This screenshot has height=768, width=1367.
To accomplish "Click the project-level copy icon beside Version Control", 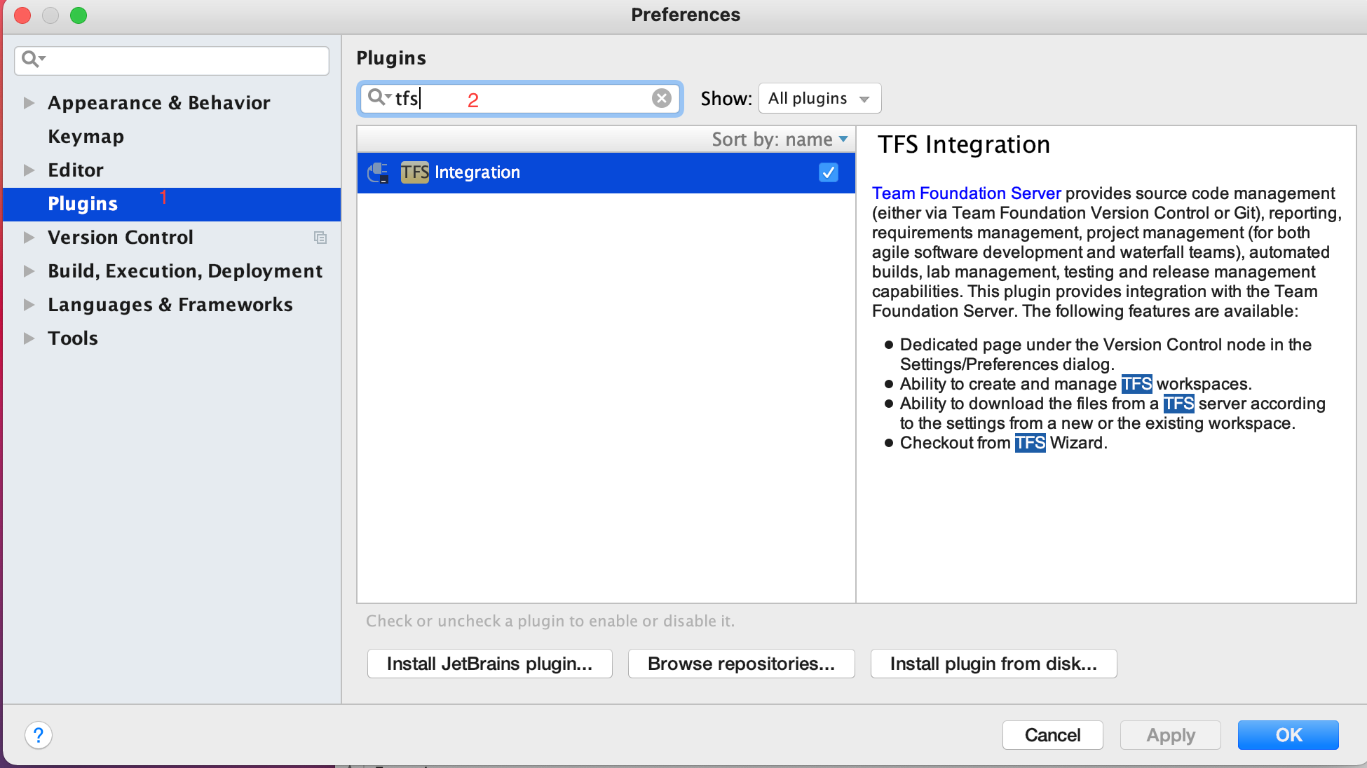I will (x=320, y=238).
